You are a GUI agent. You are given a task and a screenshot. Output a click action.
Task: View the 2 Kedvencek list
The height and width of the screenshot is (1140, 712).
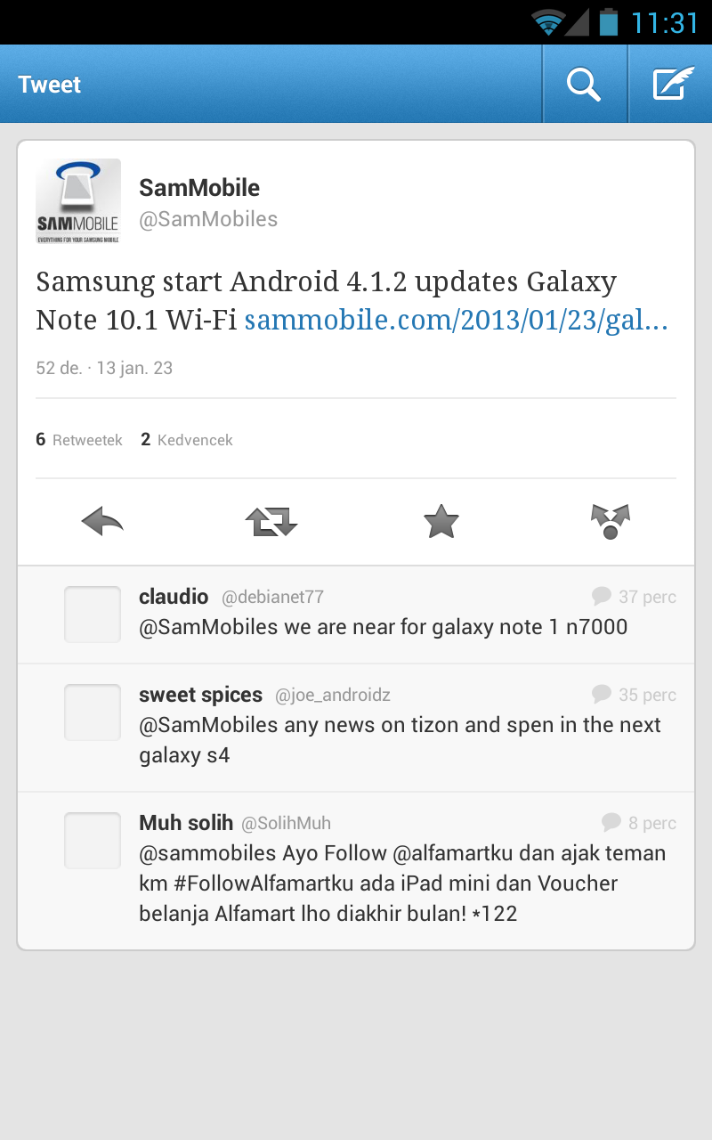(187, 439)
